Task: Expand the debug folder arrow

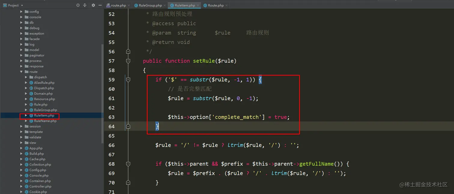Action: click(x=21, y=28)
